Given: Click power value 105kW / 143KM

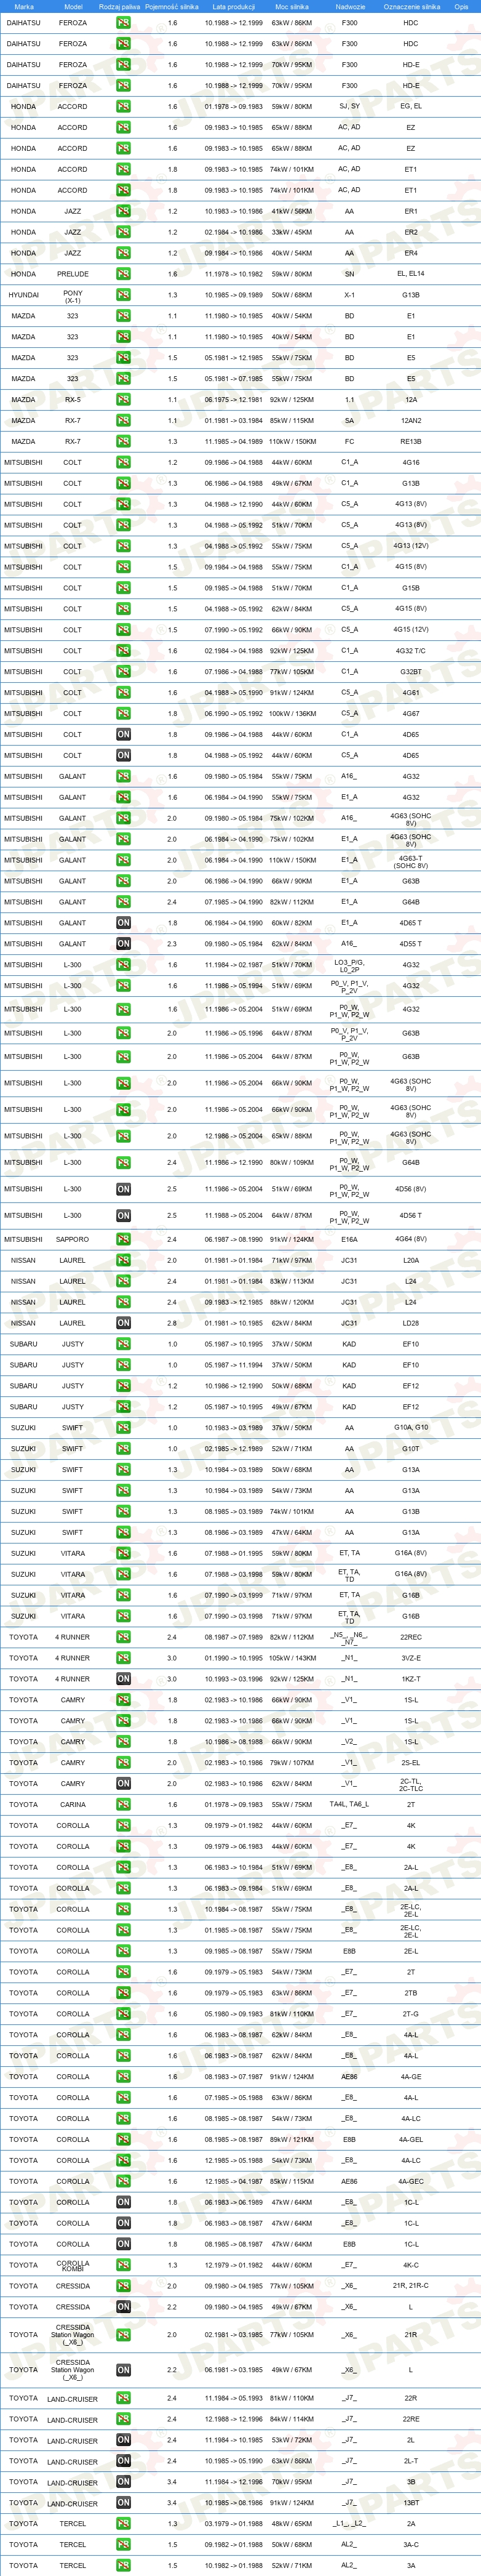Looking at the screenshot, I should coord(292,1658).
